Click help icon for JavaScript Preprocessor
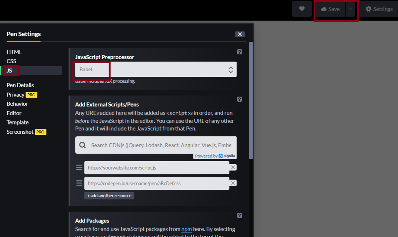This screenshot has height=237, width=398. [239, 52]
